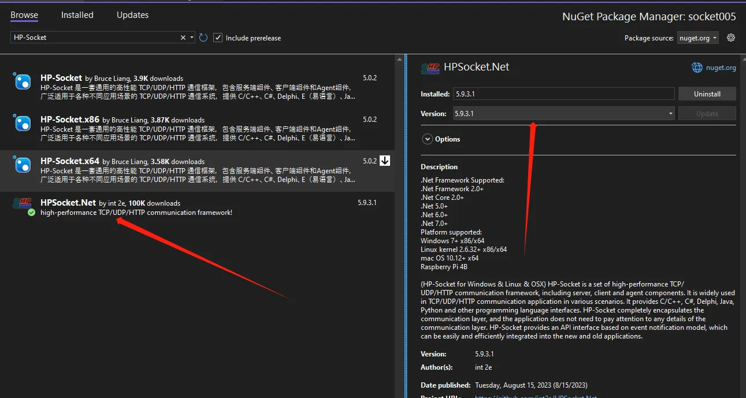The height and width of the screenshot is (398, 746).
Task: Open Package source dropdown
Action: click(x=697, y=38)
